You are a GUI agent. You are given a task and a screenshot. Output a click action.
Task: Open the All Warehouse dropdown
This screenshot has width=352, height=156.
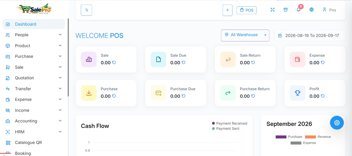coord(245,35)
